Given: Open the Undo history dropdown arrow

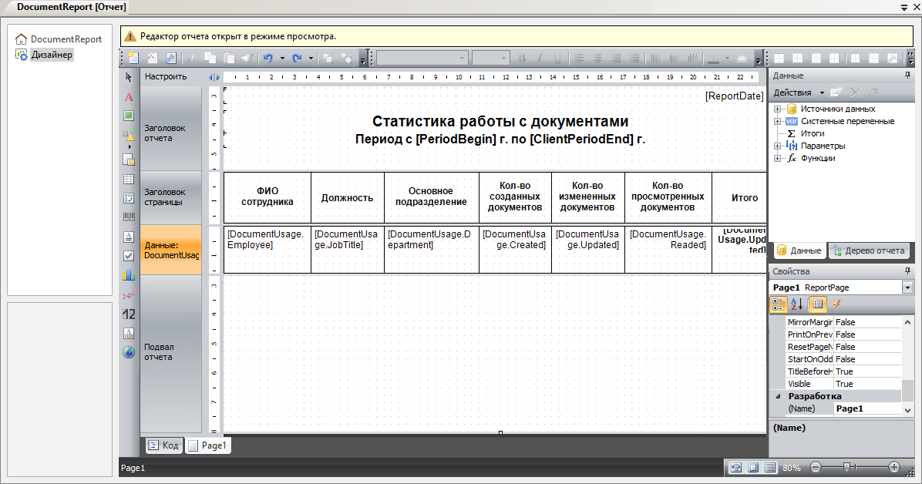Looking at the screenshot, I should 282,58.
